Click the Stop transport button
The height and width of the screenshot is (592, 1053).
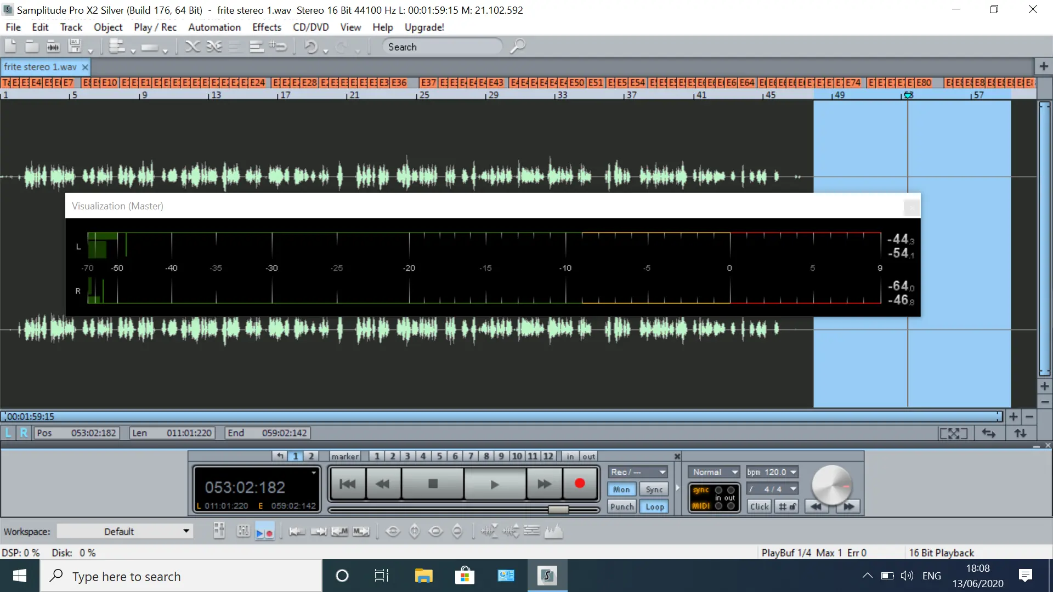[433, 484]
